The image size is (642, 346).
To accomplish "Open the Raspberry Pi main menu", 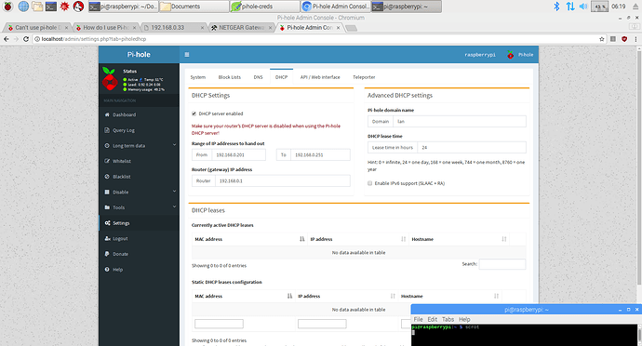I will click(x=7, y=7).
